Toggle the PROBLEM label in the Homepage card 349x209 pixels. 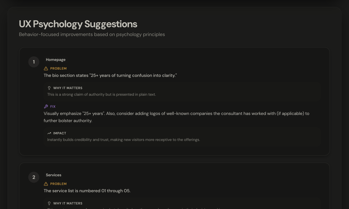tap(58, 68)
